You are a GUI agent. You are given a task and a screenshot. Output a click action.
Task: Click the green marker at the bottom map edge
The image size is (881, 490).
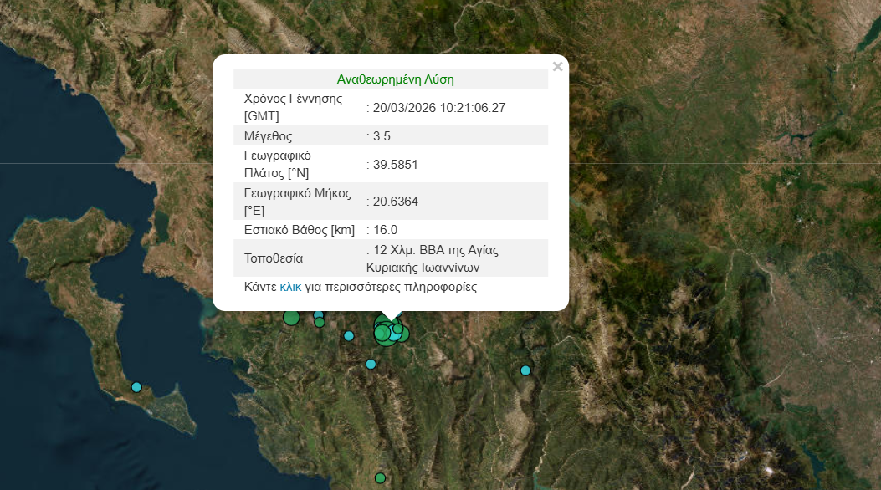tap(380, 477)
